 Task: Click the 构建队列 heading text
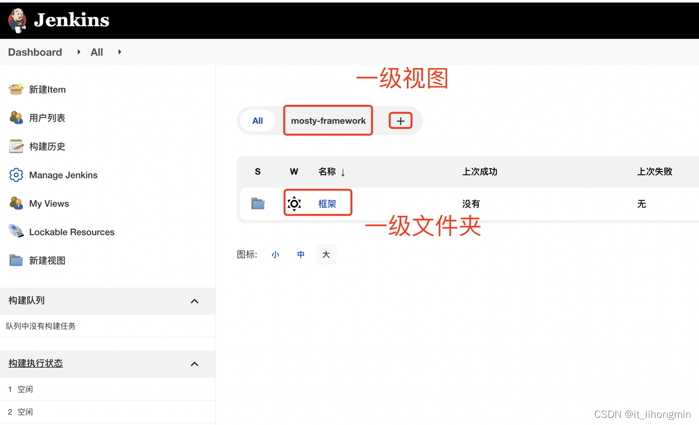(26, 300)
